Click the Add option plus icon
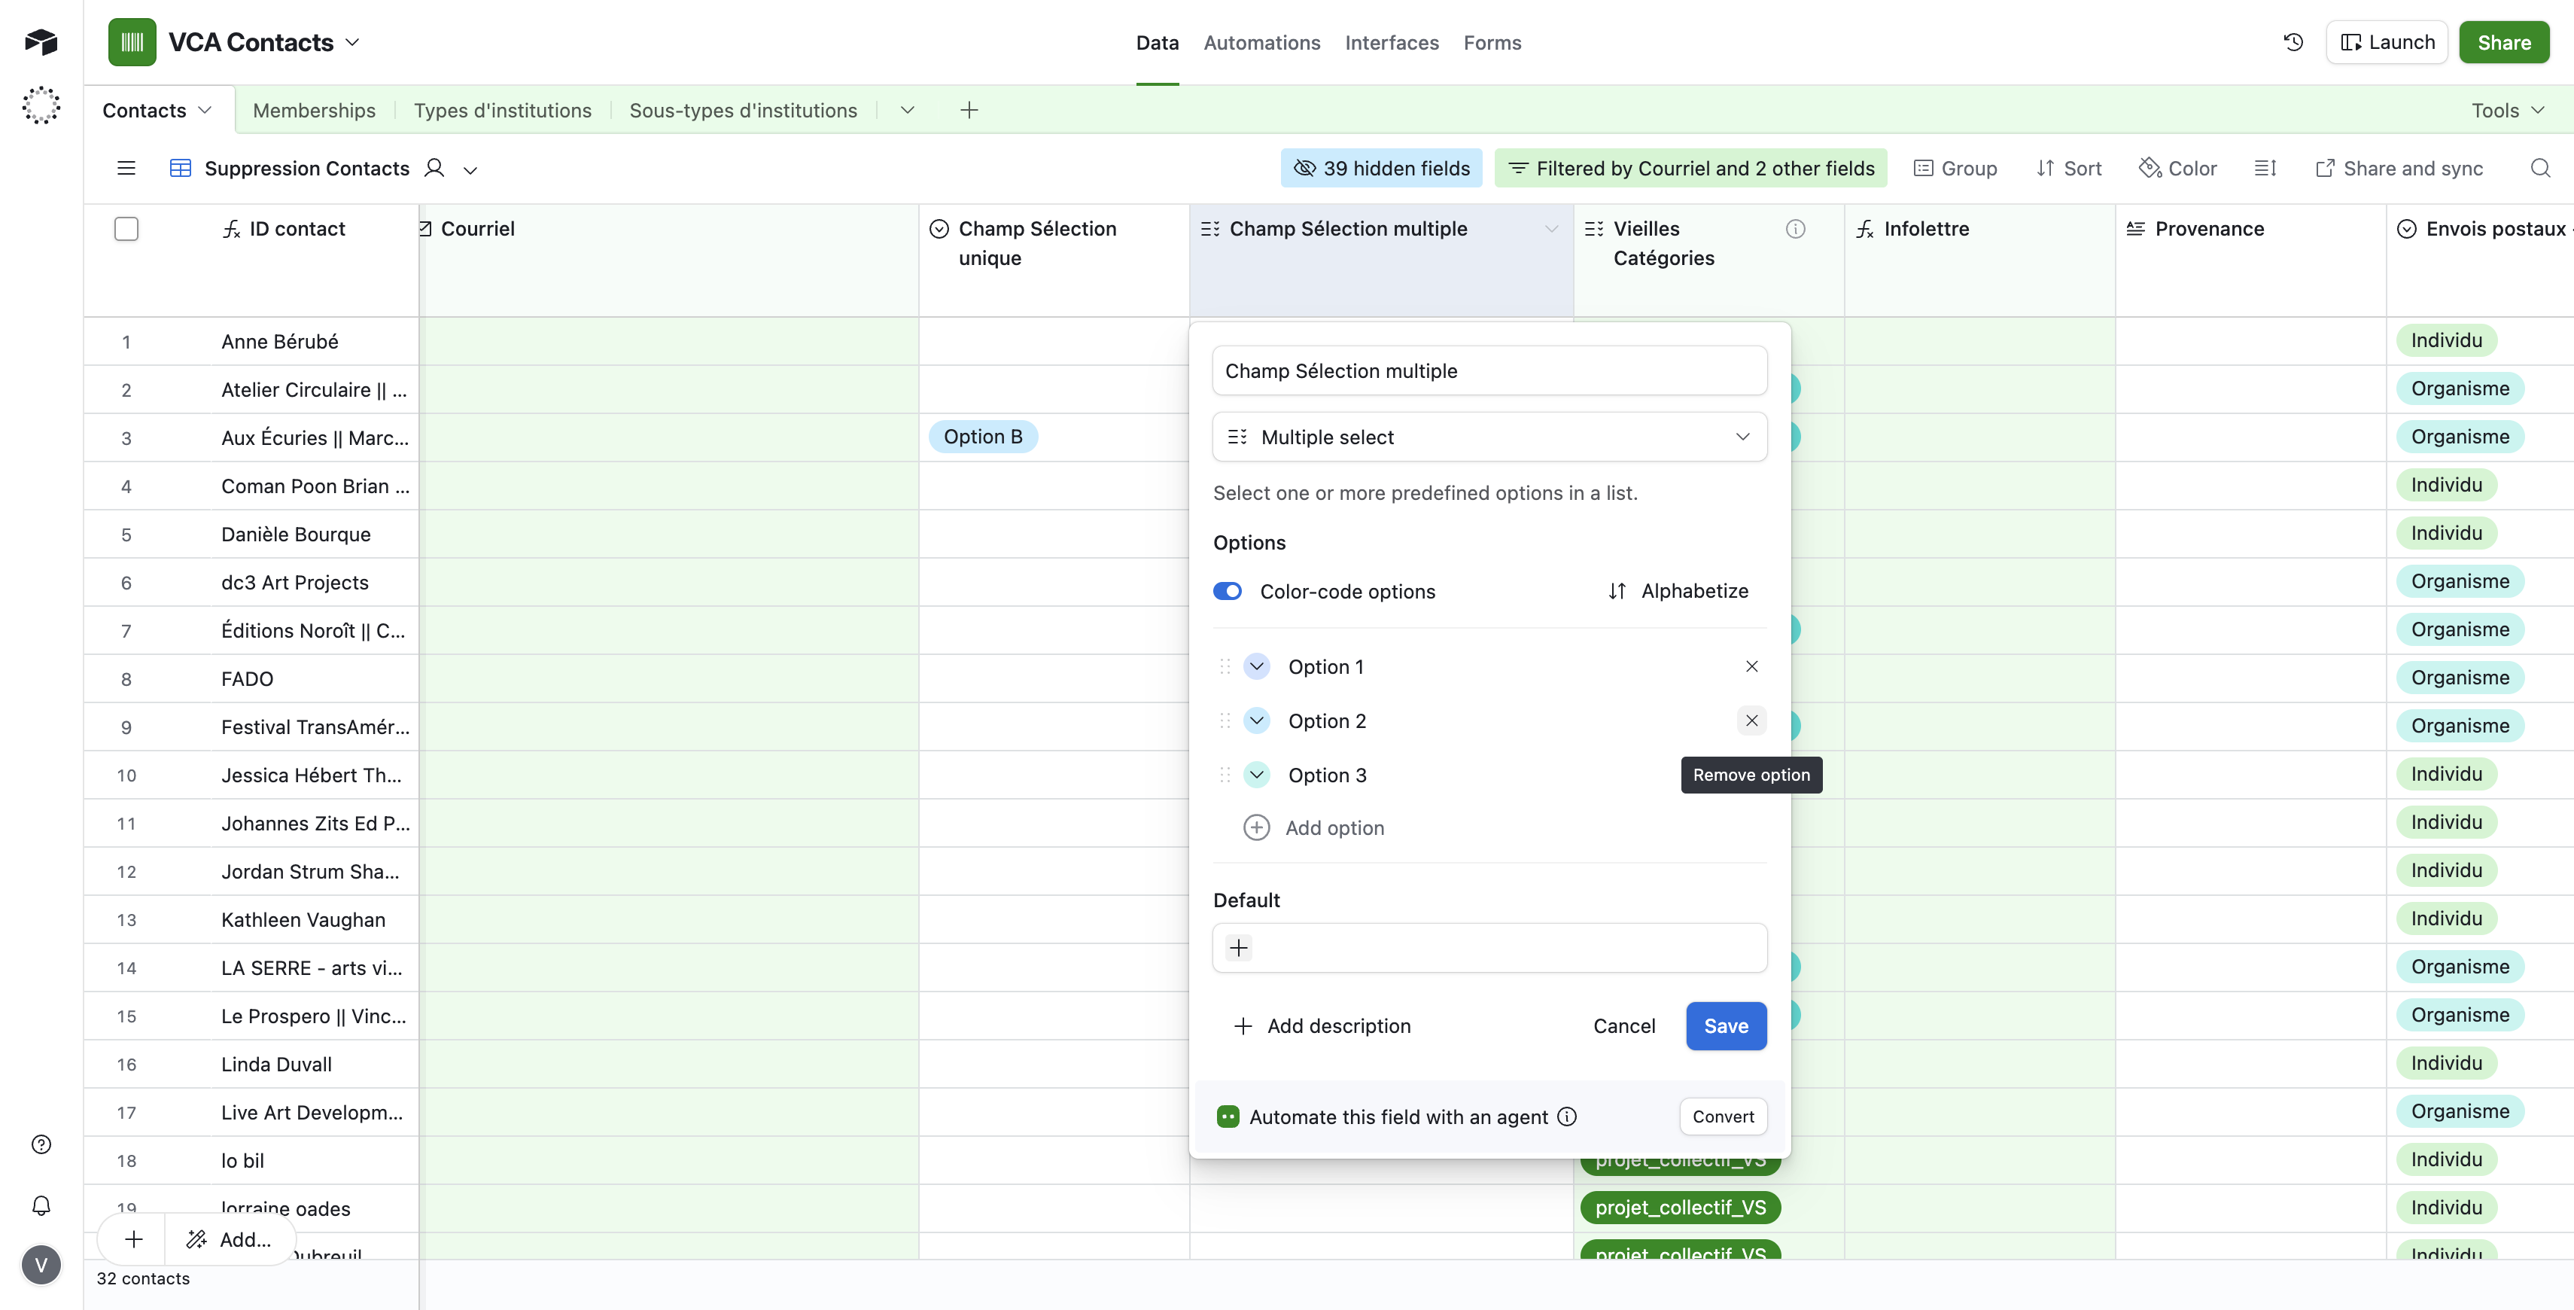Image resolution: width=2574 pixels, height=1310 pixels. click(x=1256, y=827)
